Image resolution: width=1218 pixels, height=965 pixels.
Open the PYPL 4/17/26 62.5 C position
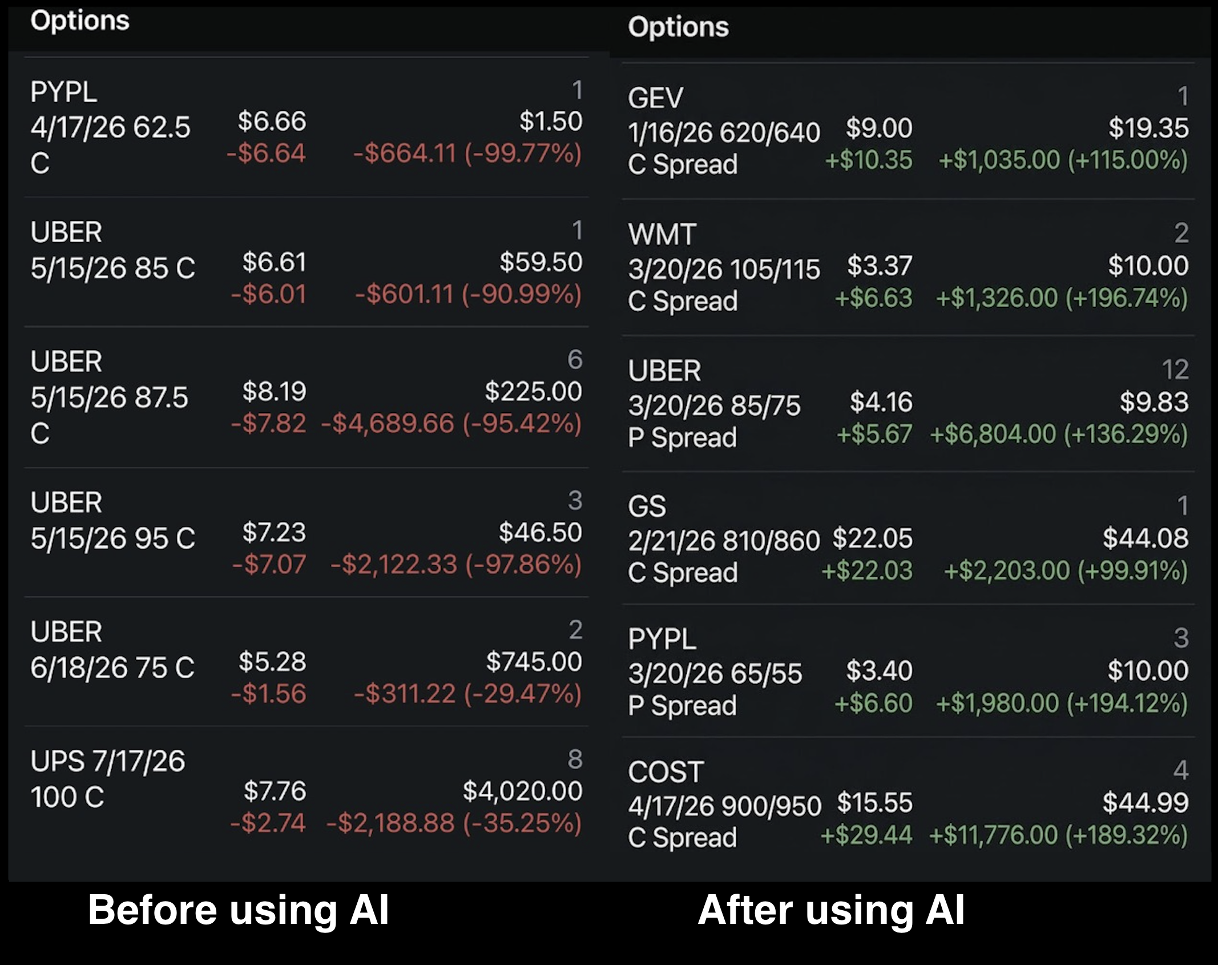[x=228, y=131]
